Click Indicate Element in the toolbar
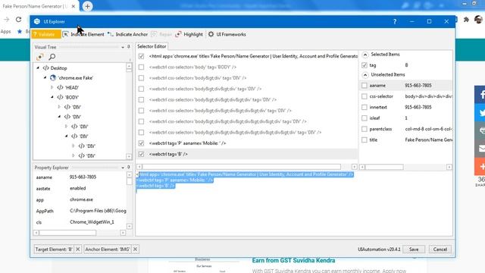 click(x=83, y=34)
